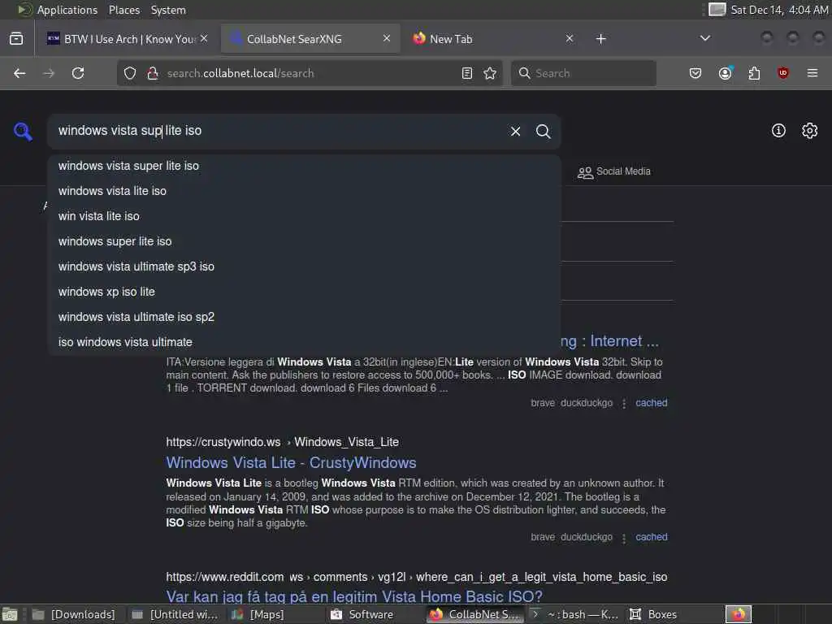Go back to previous page
Image resolution: width=832 pixels, height=624 pixels.
(19, 73)
